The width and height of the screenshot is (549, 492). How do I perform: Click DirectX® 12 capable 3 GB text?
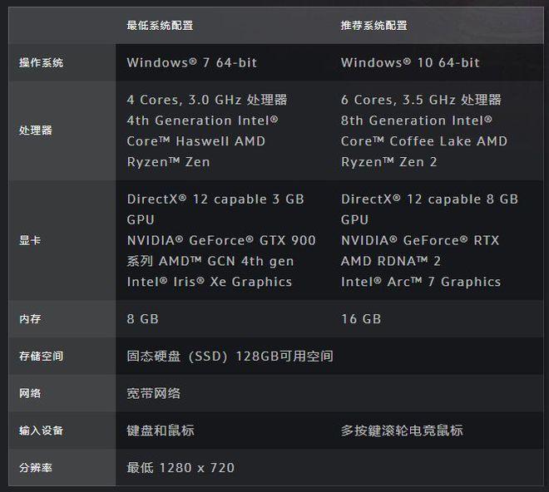(215, 199)
